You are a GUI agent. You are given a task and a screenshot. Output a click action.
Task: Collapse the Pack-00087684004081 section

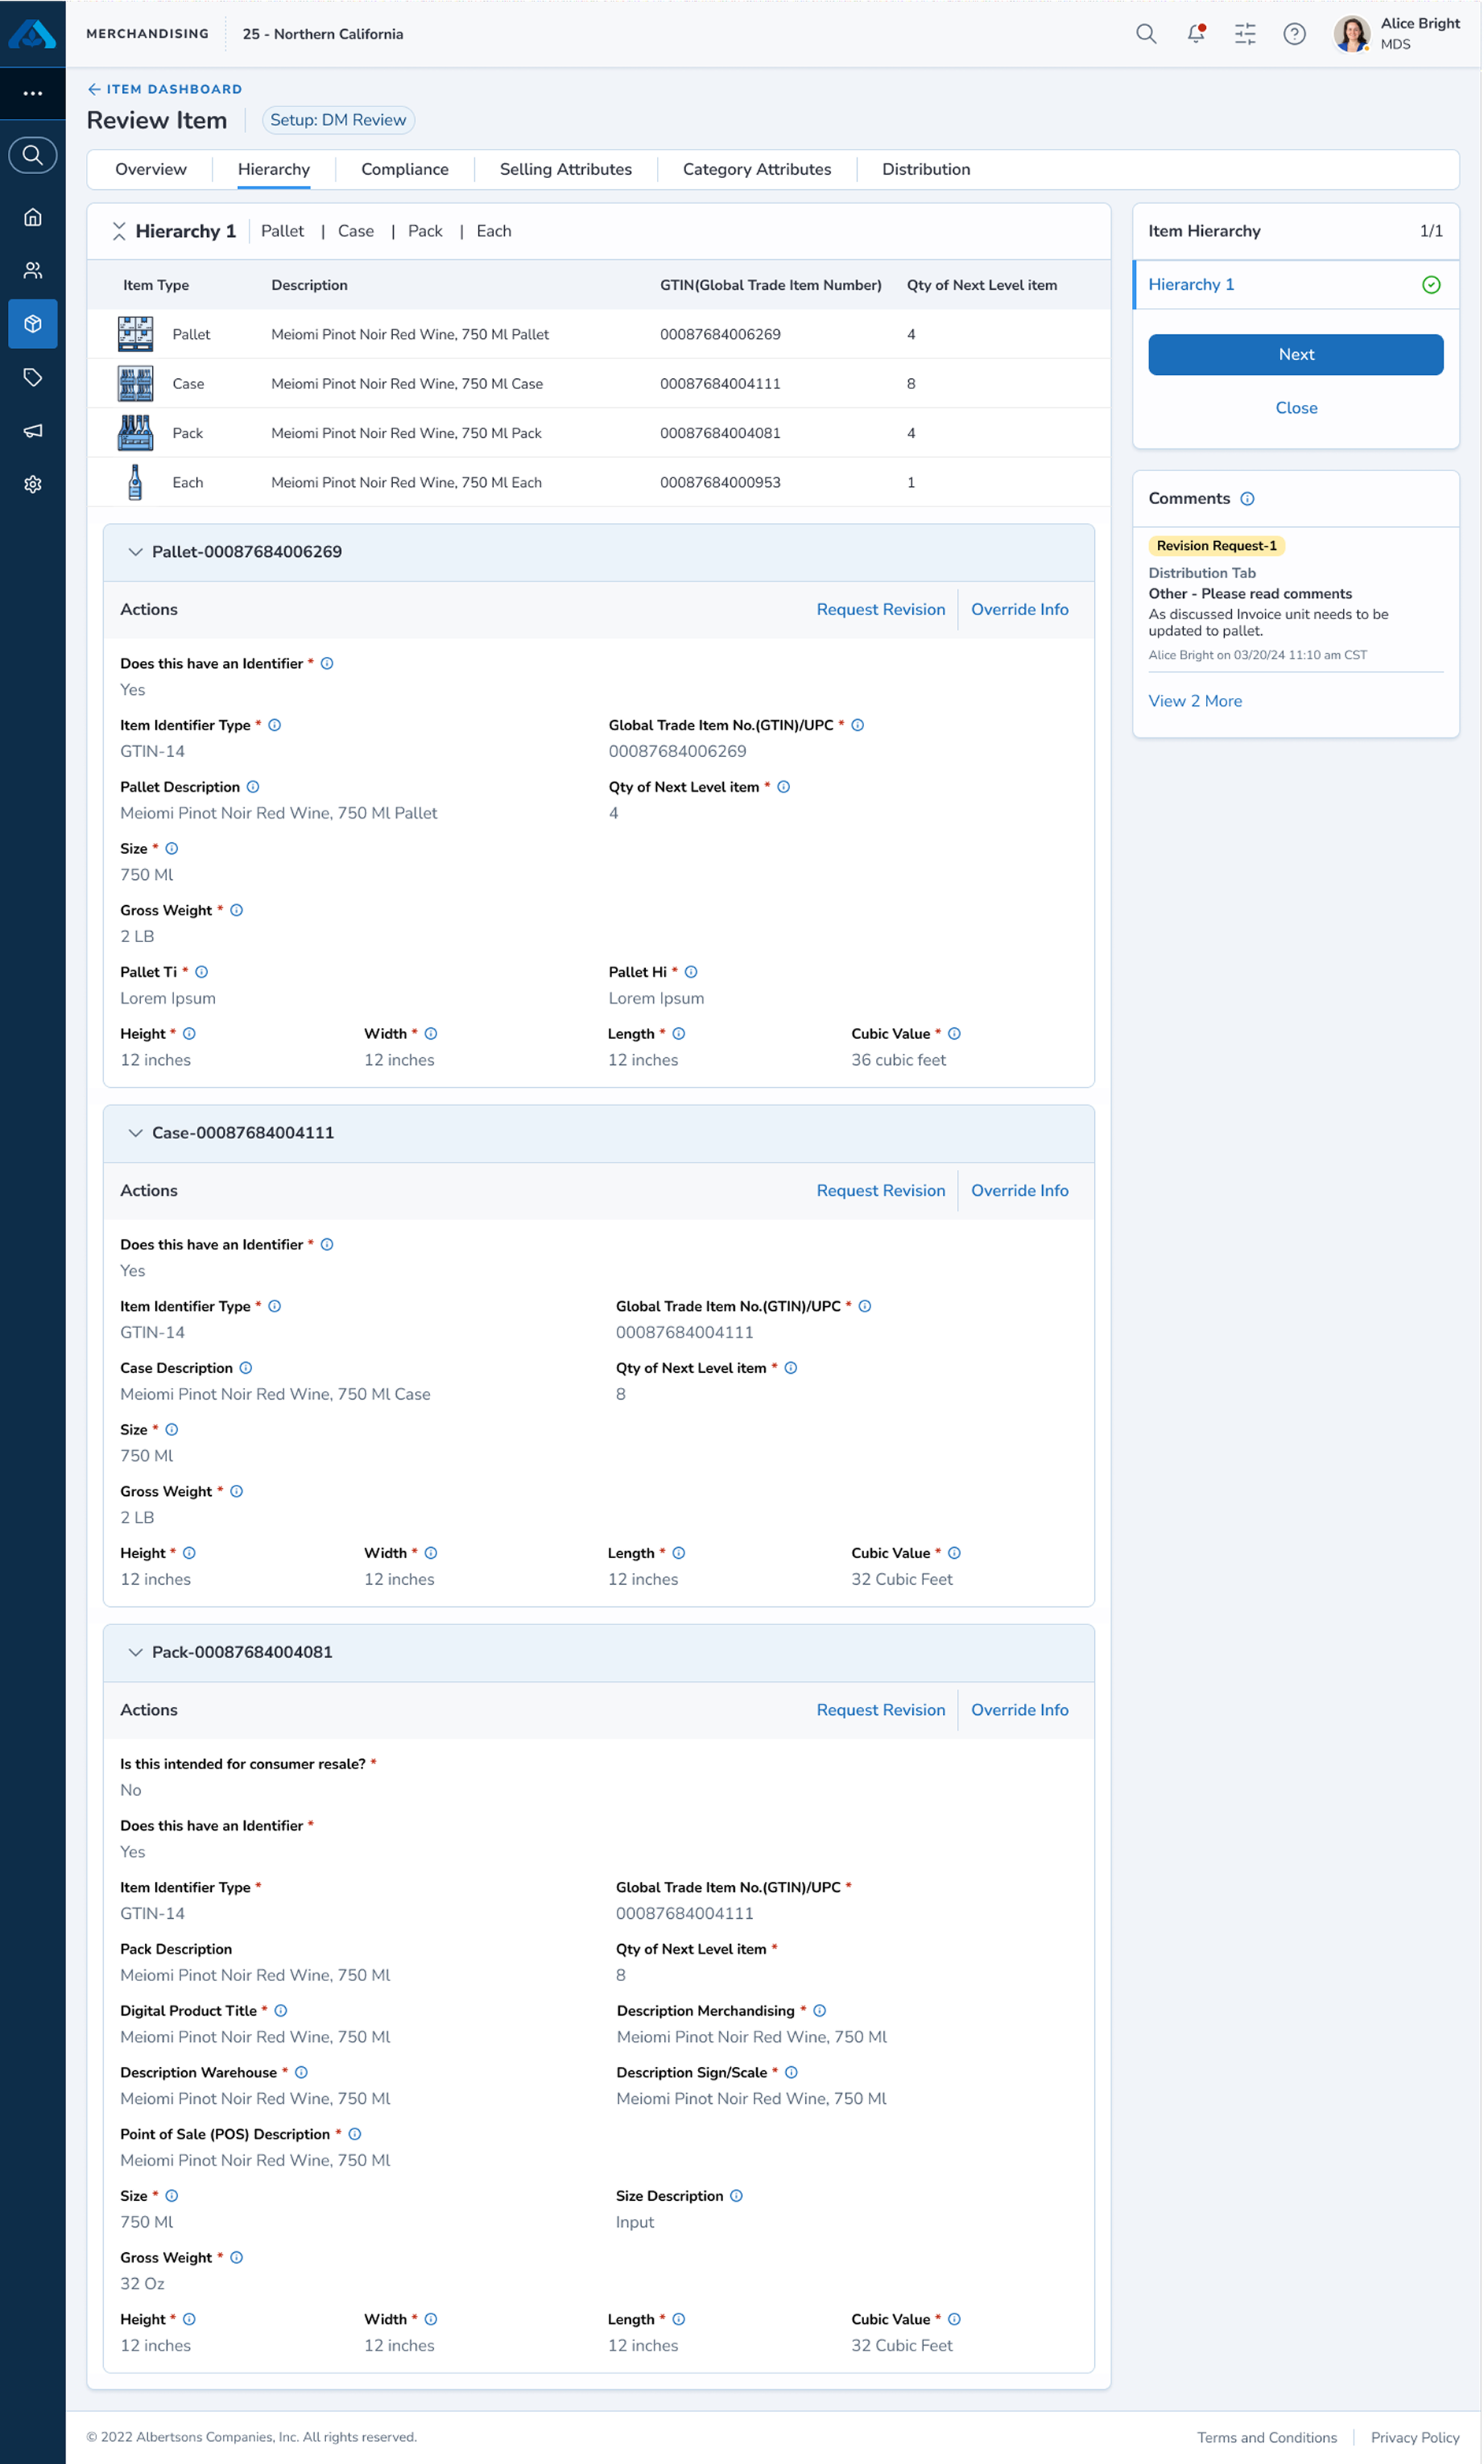click(x=136, y=1652)
